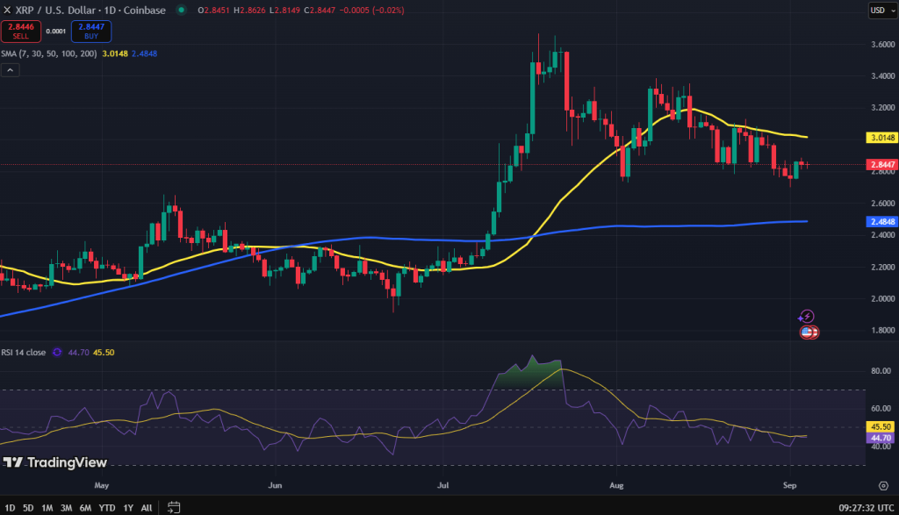899x515 pixels.
Task: Click the RSI value 44.70 in legend
Action: [78, 353]
